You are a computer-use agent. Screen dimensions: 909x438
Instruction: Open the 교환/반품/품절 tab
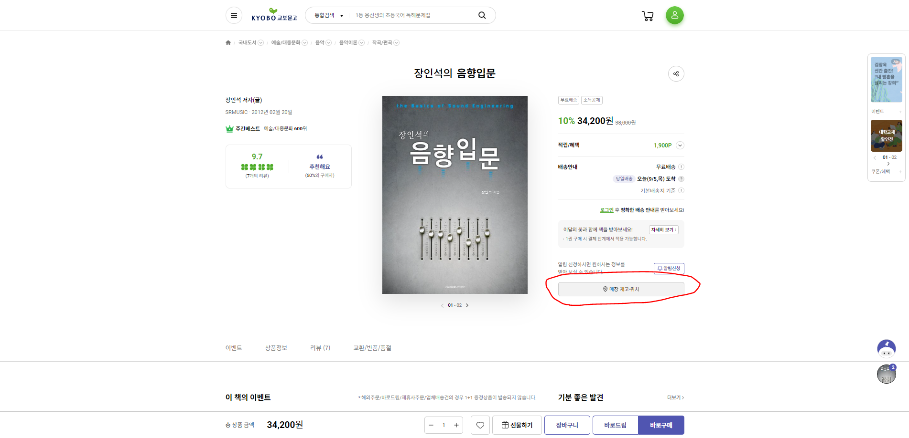[372, 347]
